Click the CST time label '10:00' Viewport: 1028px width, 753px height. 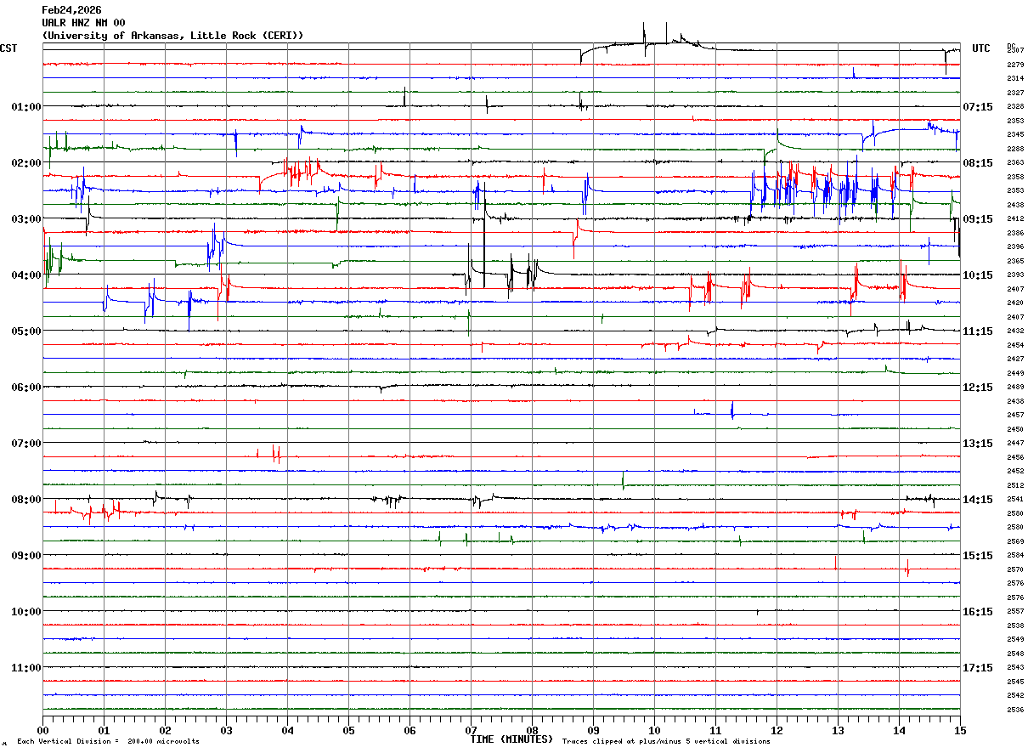point(26,612)
